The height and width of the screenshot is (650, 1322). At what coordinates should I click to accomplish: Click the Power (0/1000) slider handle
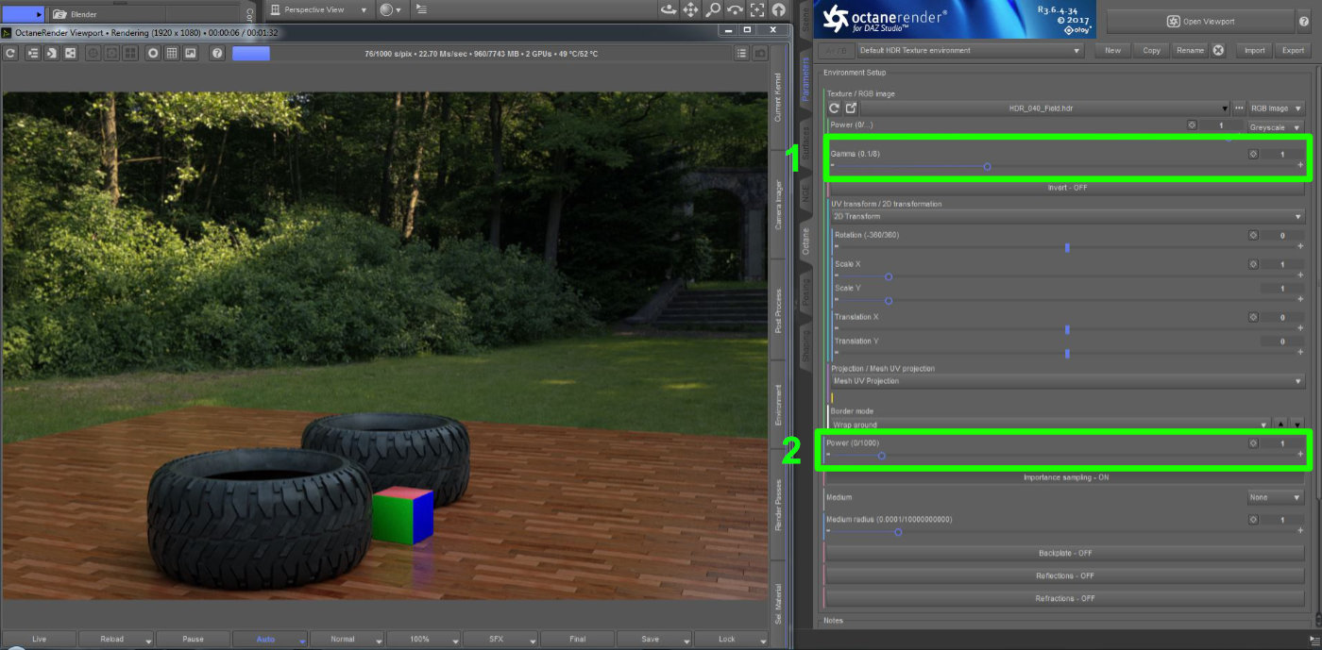pyautogui.click(x=881, y=455)
